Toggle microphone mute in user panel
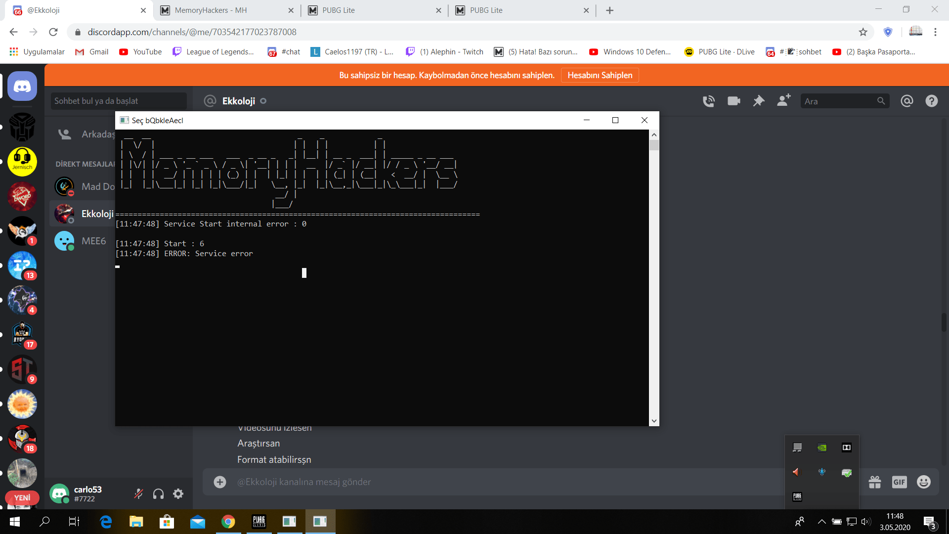This screenshot has height=534, width=949. point(139,494)
